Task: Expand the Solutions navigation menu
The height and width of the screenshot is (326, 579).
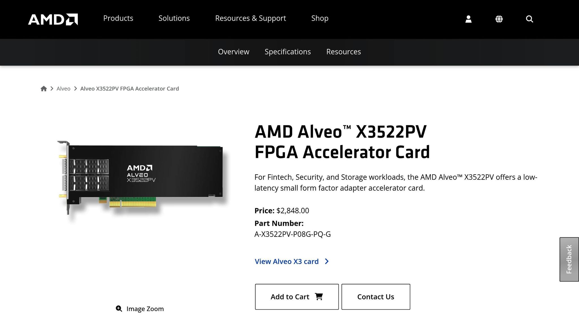Action: click(x=174, y=18)
